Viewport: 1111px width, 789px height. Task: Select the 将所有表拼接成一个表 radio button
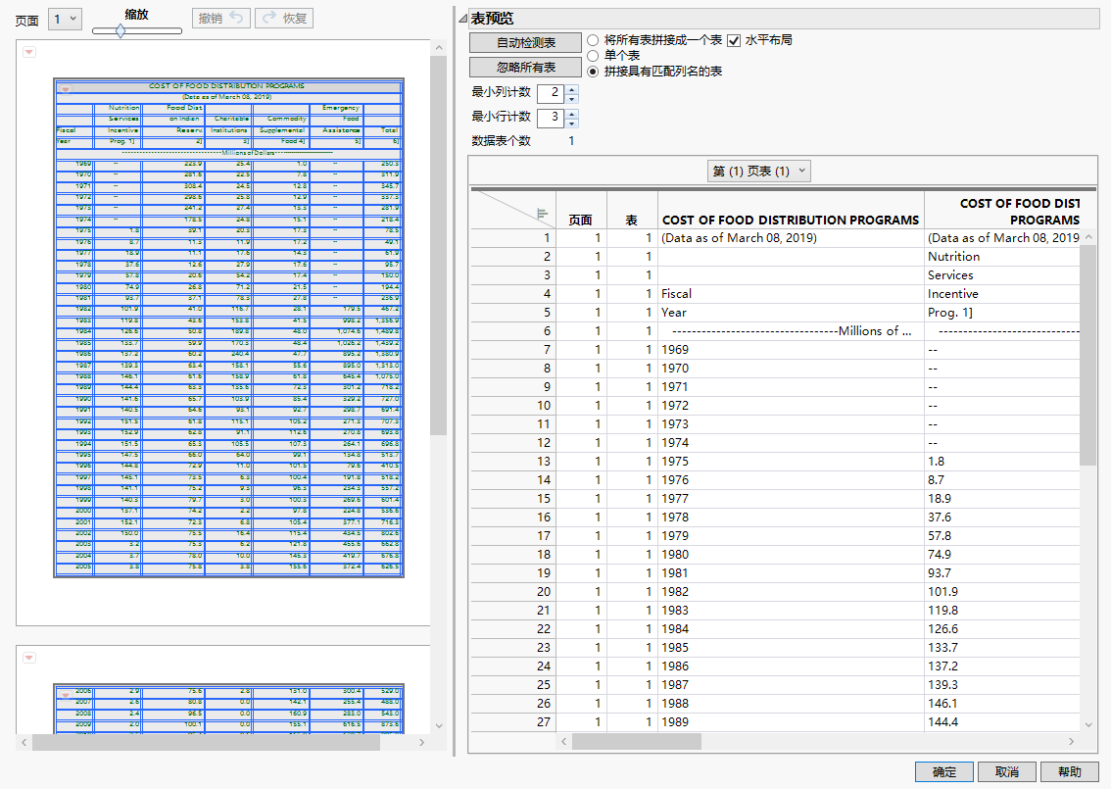591,42
